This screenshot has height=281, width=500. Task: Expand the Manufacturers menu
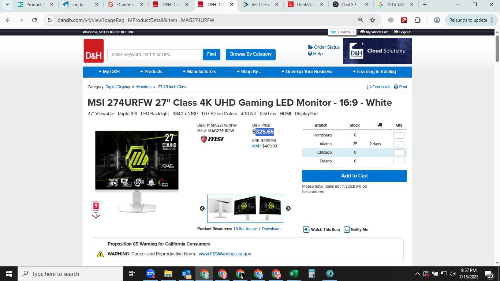[x=199, y=72]
